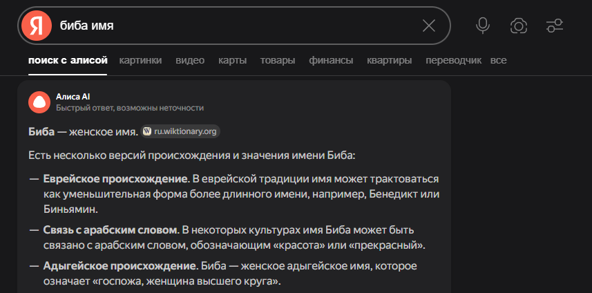592x293 pixels.
Task: Switch to the "товары" tab
Action: tap(278, 60)
